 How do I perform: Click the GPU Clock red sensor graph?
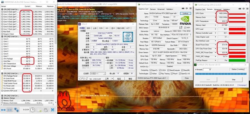237,13
